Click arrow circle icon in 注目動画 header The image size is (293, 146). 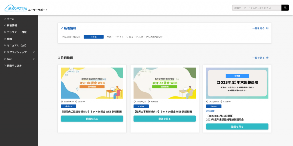tap(267, 58)
